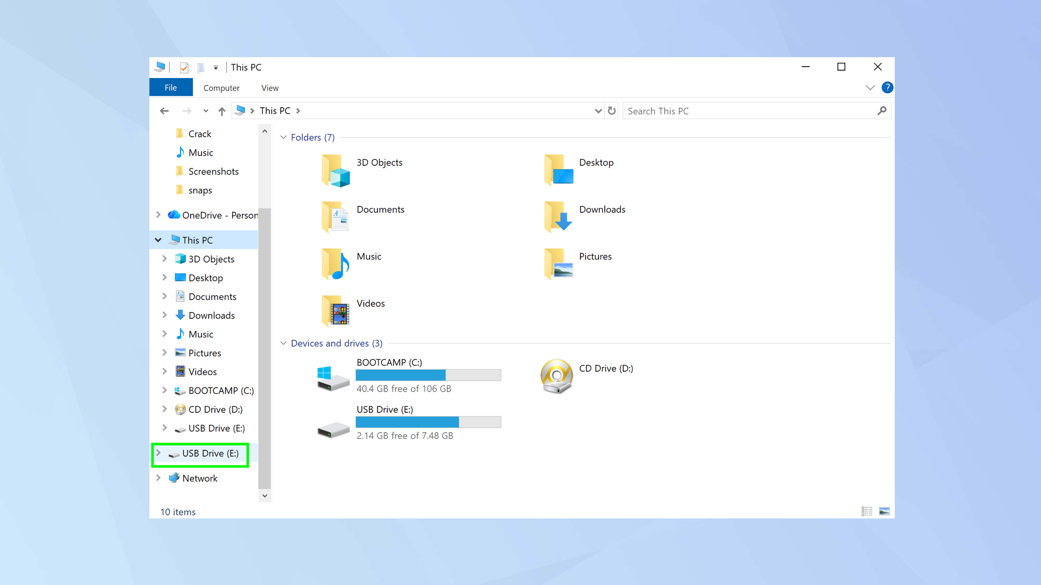Open Properties from the Quick Access Toolbar

(x=184, y=67)
